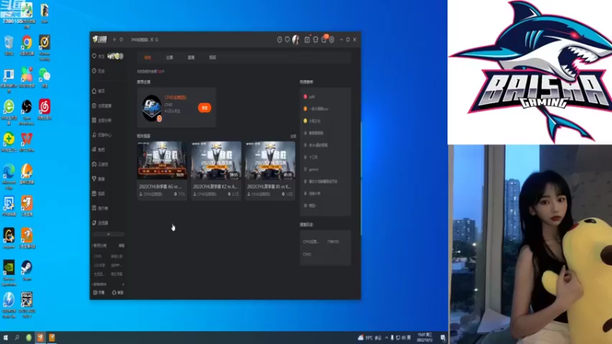Screen dimensions: 612x344
Task: Open the Microsoft Edge desktop shortcut
Action: click(x=9, y=177)
